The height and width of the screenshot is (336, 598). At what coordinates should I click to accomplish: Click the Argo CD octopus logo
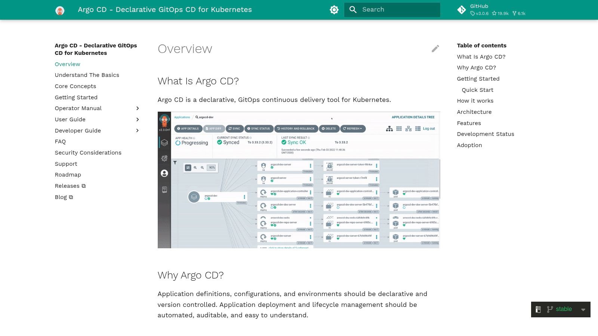point(60,10)
